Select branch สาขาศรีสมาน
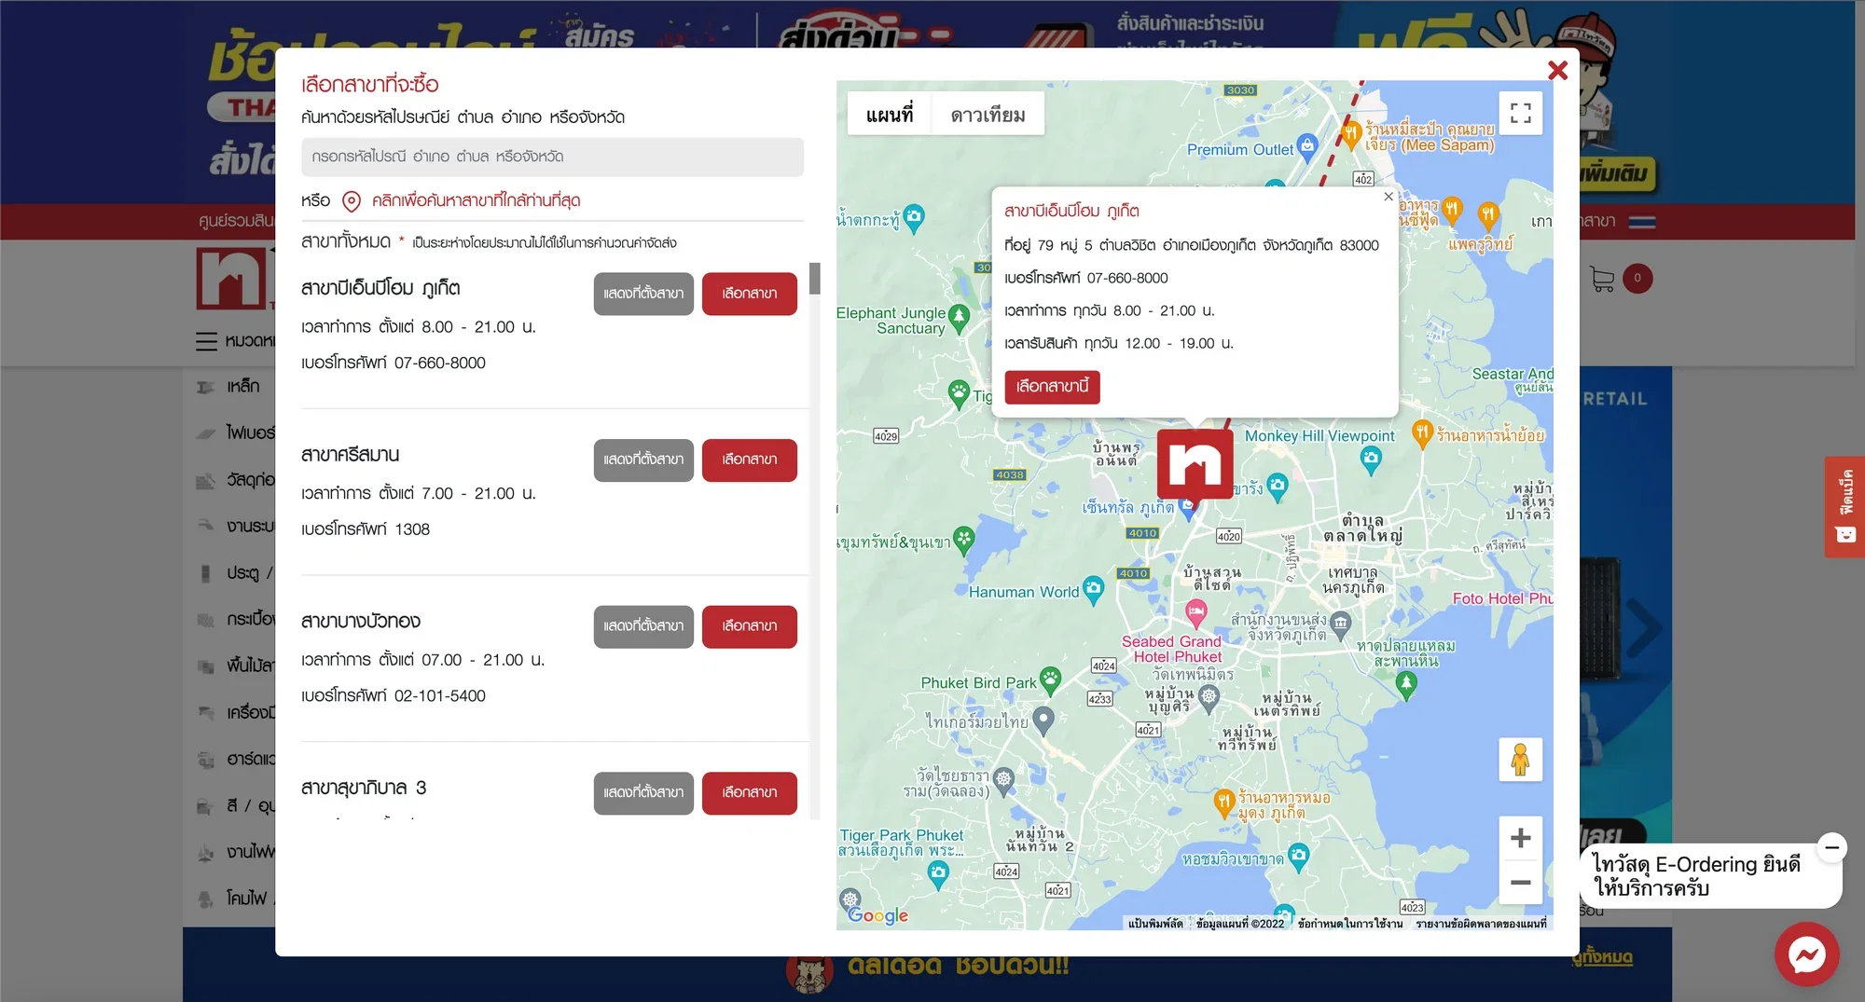Screen dimensions: 1865x1002 (x=749, y=460)
